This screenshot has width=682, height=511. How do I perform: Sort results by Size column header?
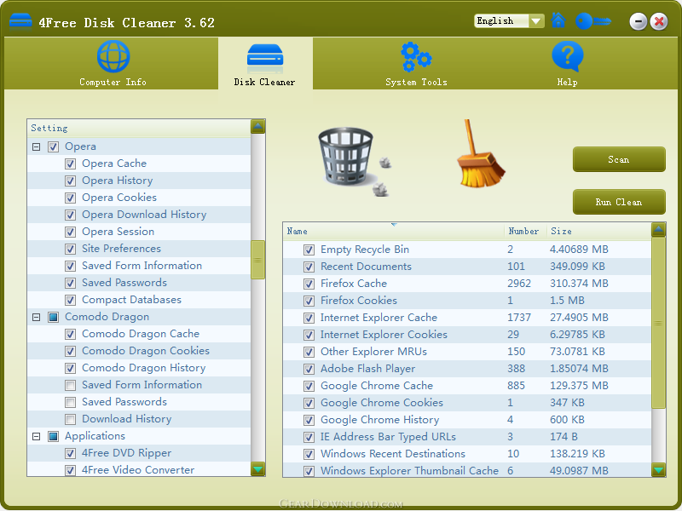pos(599,231)
